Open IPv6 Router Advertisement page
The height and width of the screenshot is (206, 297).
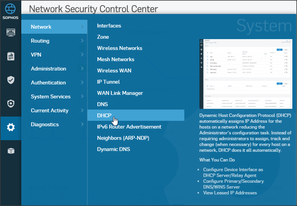pos(129,127)
